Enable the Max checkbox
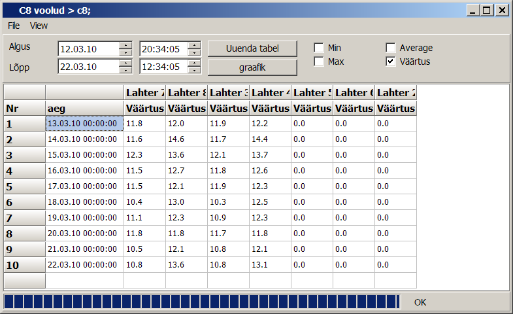 319,61
